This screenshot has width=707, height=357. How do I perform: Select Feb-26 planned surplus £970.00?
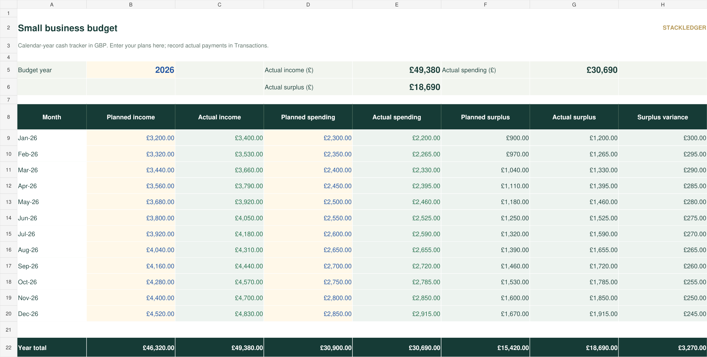(x=485, y=154)
